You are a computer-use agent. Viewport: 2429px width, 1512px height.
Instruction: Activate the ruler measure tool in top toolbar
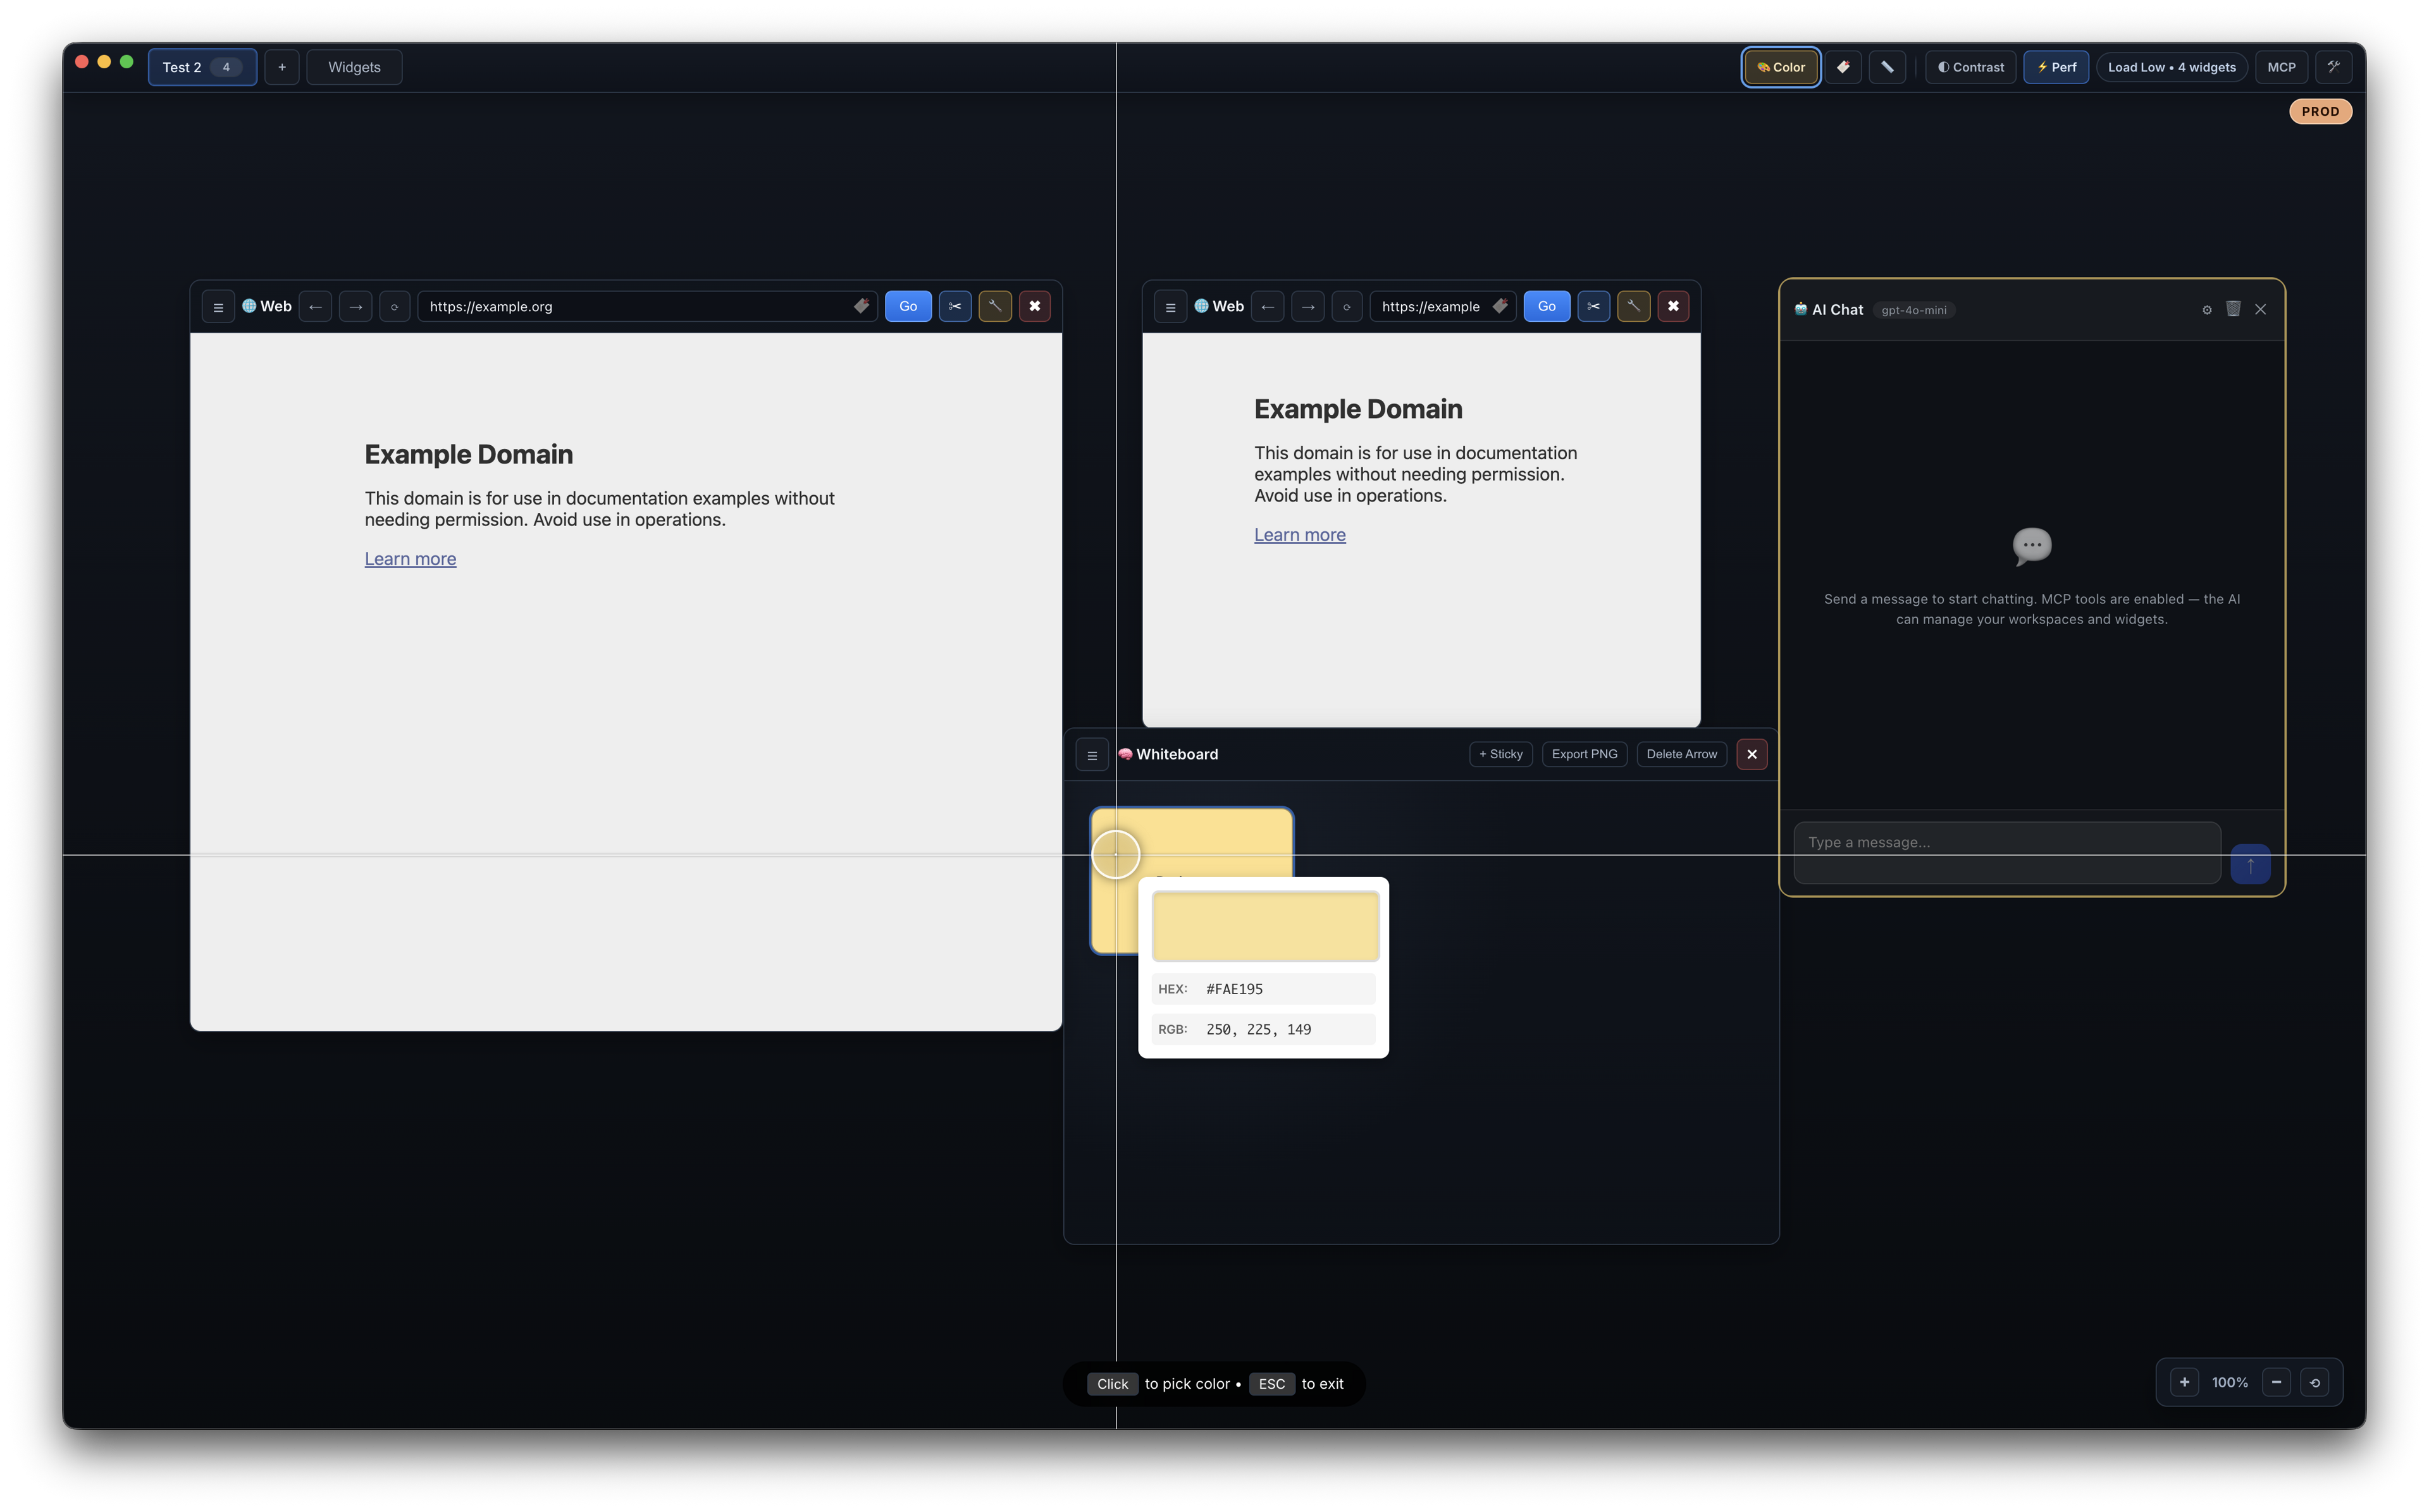(x=1887, y=67)
